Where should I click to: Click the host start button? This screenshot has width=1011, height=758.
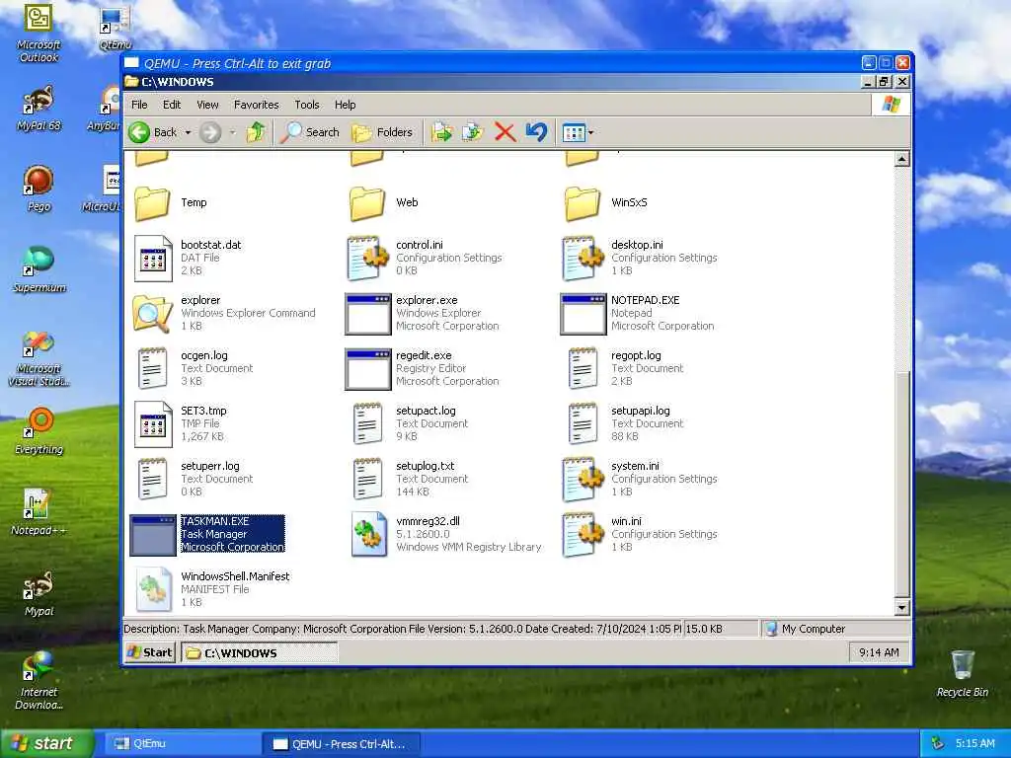[x=46, y=743]
